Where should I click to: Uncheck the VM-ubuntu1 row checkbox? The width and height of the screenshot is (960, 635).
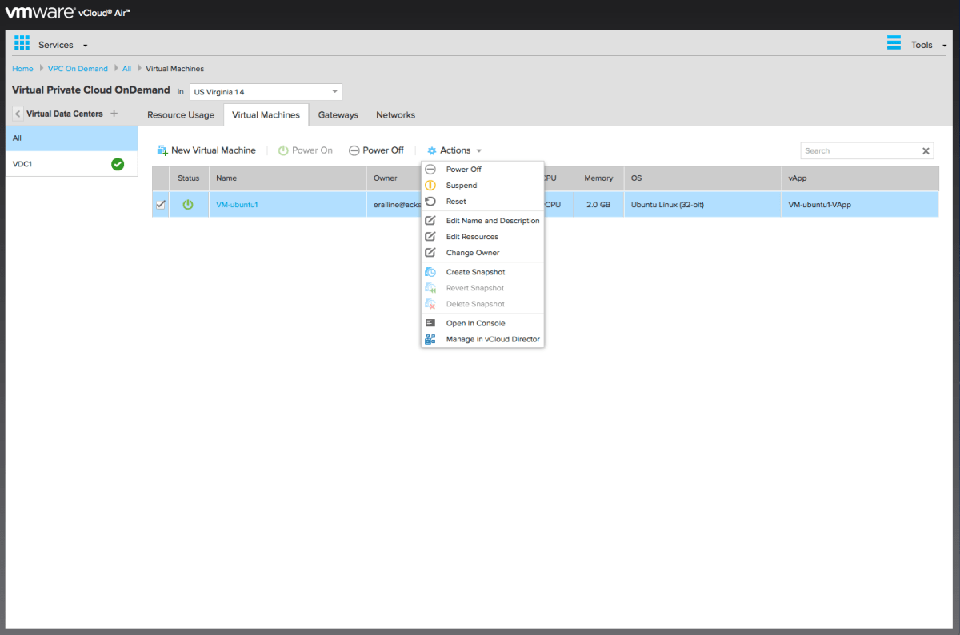coord(160,205)
